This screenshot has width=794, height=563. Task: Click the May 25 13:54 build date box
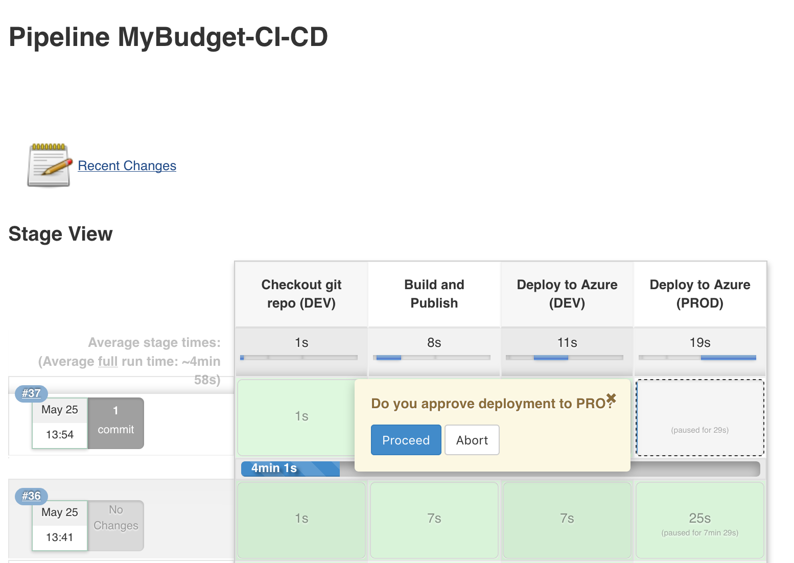click(60, 423)
